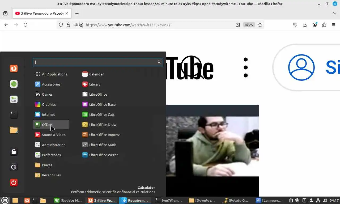Close the YouTube tab
340x204 pixels.
pyautogui.click(x=67, y=13)
